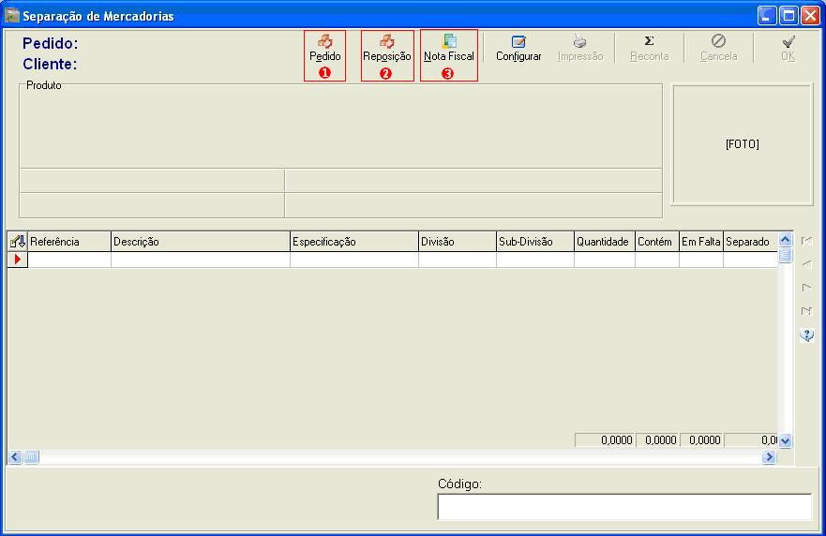Image resolution: width=826 pixels, height=536 pixels.
Task: Click the [FOTO] product image placeholder
Action: [x=743, y=144]
